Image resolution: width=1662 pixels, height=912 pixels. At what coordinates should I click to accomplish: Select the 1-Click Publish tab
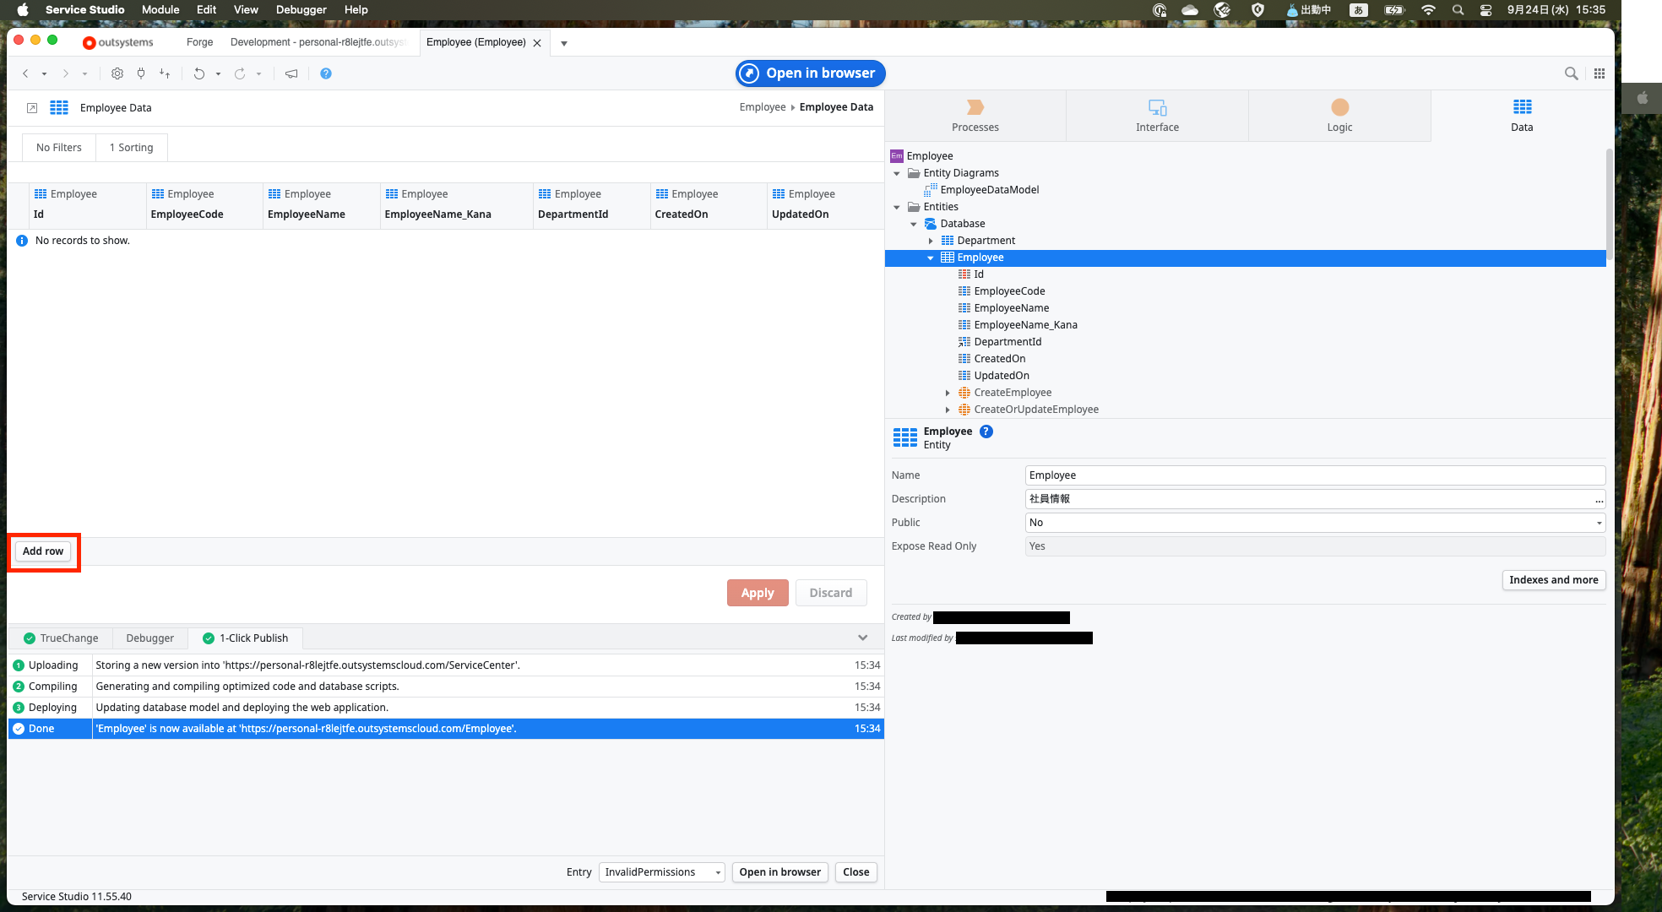click(x=245, y=638)
